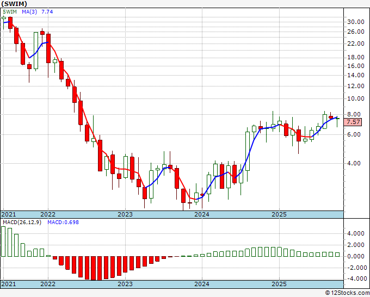Click the (SWIM) chart title
The image size is (370, 297).
coord(14,4)
